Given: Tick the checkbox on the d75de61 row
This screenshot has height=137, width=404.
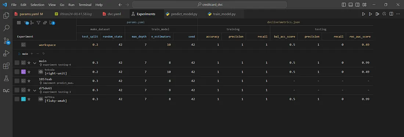Looking at the screenshot, I should (x=17, y=90).
